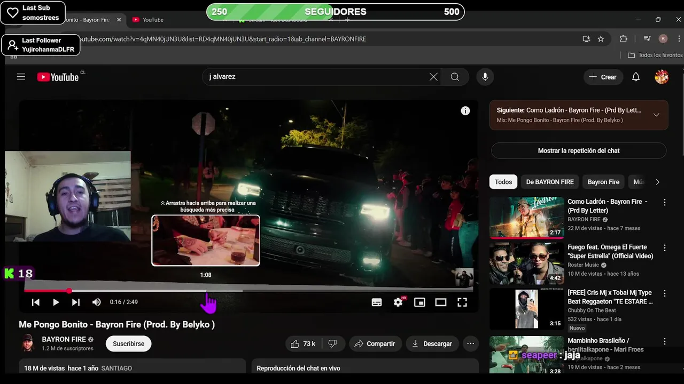This screenshot has height=384, width=684.
Task: Open the player settings gear
Action: [x=398, y=302]
